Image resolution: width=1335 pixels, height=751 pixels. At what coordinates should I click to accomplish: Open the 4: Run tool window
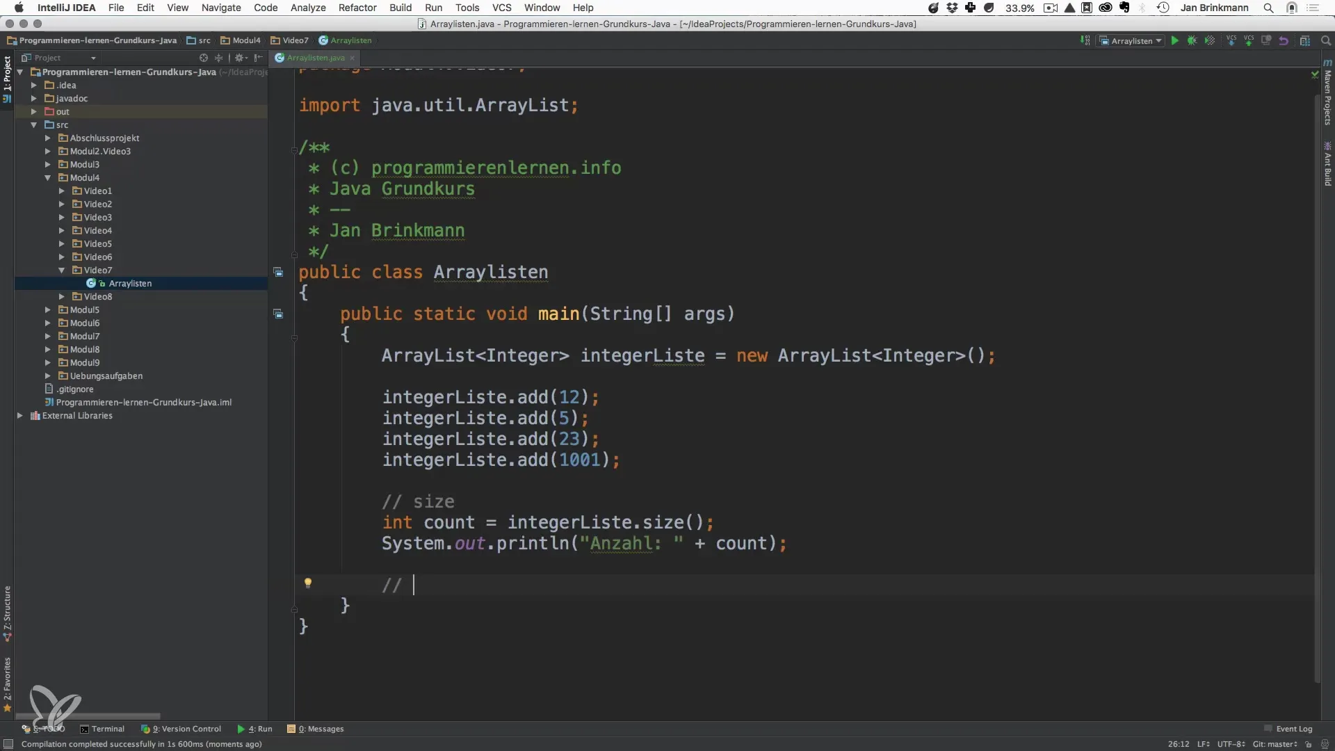(254, 729)
